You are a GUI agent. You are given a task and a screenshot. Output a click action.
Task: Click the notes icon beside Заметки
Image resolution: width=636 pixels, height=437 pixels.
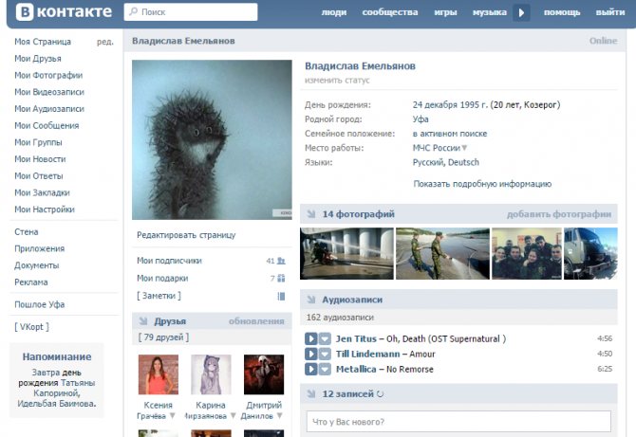tap(281, 296)
